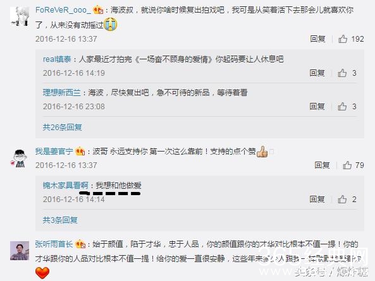The width and height of the screenshot is (375, 281).
Task: Open 理想新西兰 user profile link
Action: click(x=62, y=92)
